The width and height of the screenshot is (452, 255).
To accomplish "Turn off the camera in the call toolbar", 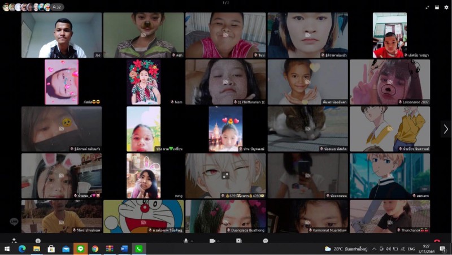I will (212, 241).
